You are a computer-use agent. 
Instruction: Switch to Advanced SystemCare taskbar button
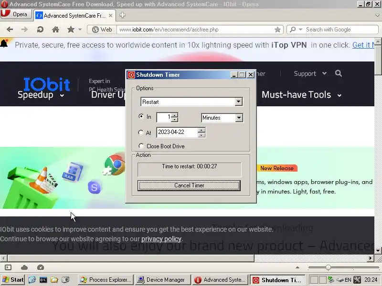[221, 280]
